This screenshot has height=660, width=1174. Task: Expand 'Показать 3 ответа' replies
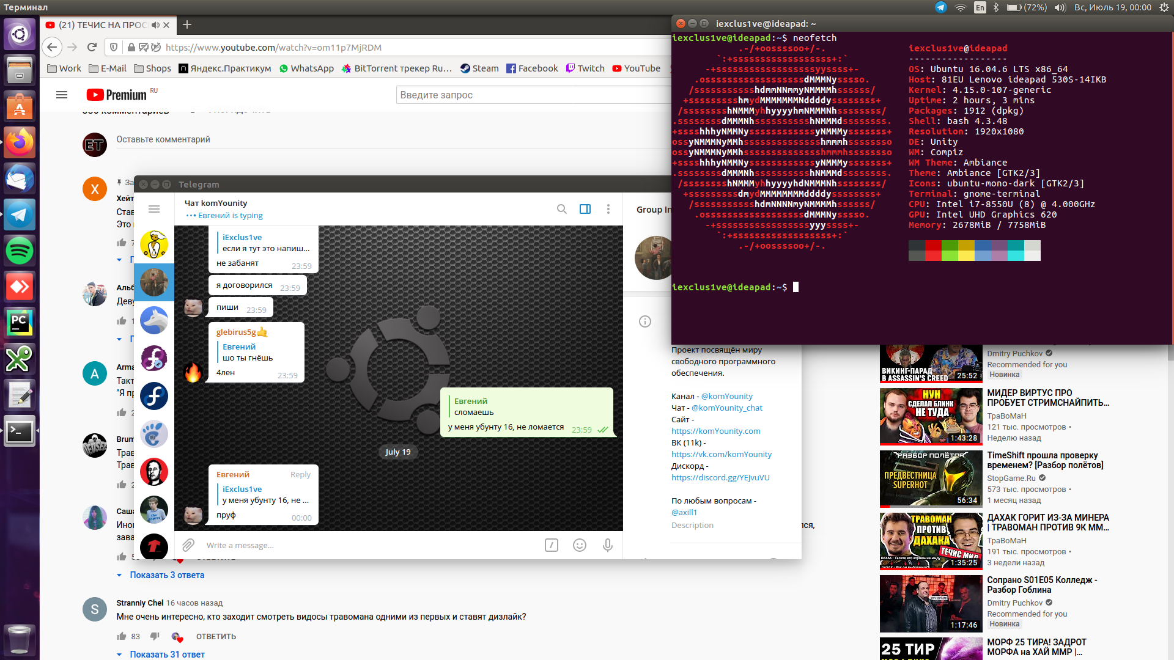167,575
